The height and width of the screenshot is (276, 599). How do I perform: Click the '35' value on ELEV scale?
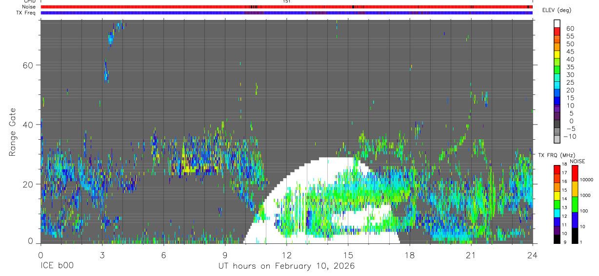tap(570, 67)
